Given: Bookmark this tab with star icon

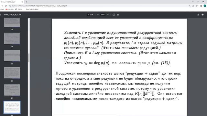Looking at the screenshot, I should click(197, 6).
